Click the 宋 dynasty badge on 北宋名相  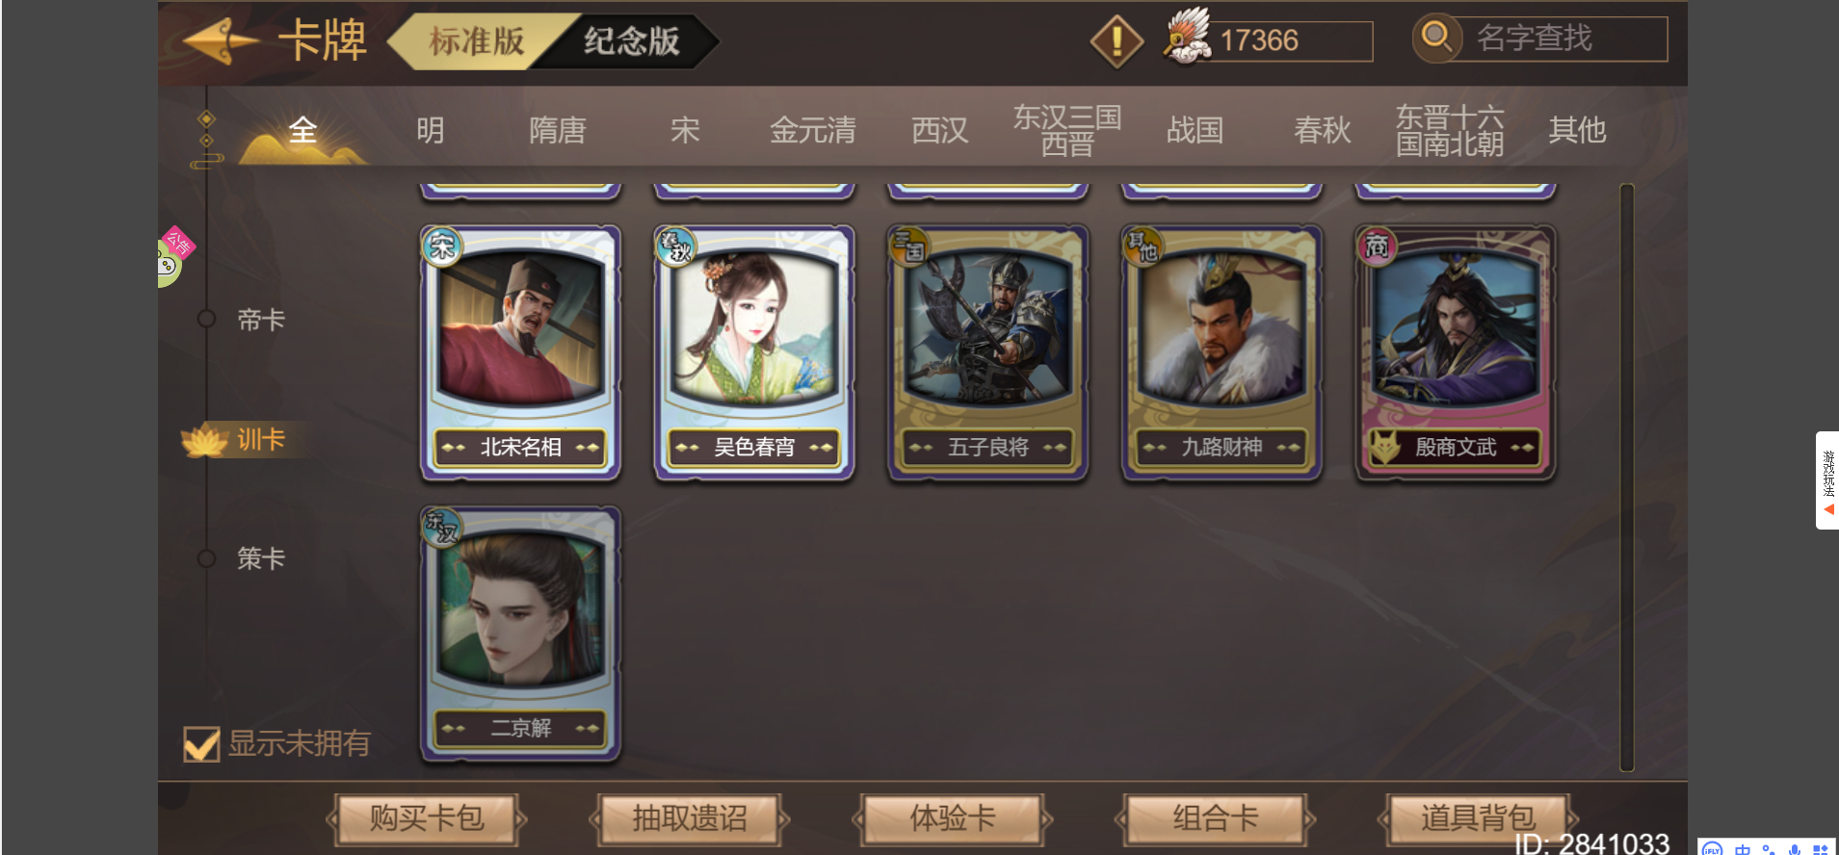click(x=442, y=246)
